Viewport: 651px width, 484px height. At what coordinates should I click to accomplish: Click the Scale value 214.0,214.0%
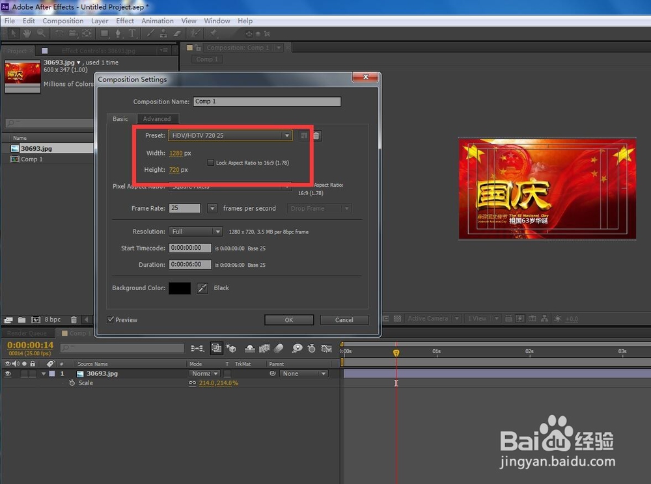[218, 383]
